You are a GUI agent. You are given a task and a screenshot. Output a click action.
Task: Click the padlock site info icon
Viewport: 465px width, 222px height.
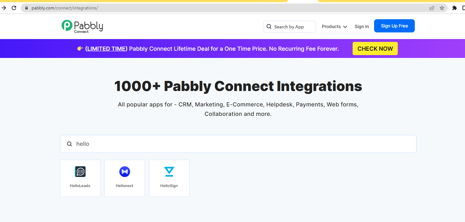(27, 8)
